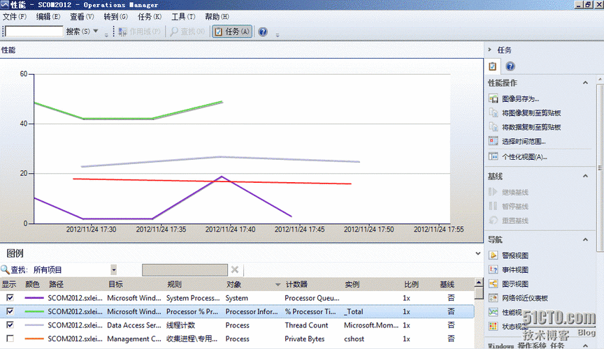604x349 pixels.
Task: Open the Tasks (K) menu
Action: point(150,17)
